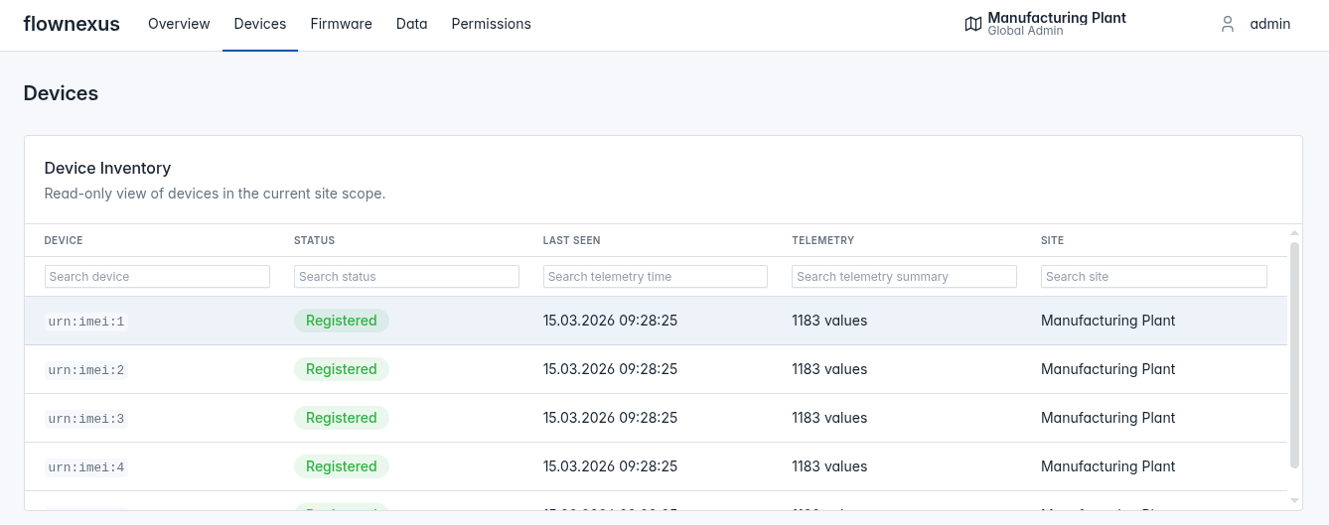The height and width of the screenshot is (525, 1329).
Task: Click the Device Inventory heading
Action: tap(107, 168)
